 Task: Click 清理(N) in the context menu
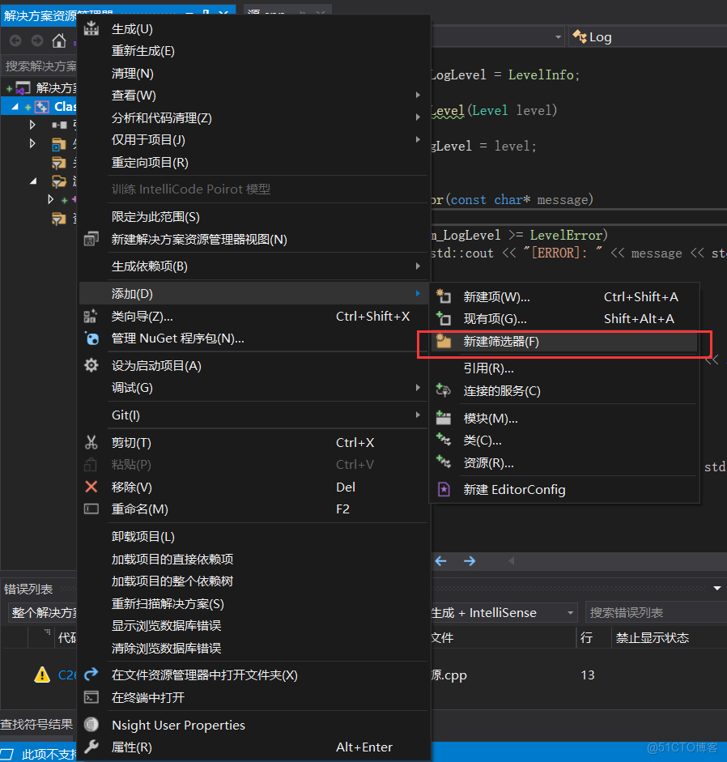point(134,73)
